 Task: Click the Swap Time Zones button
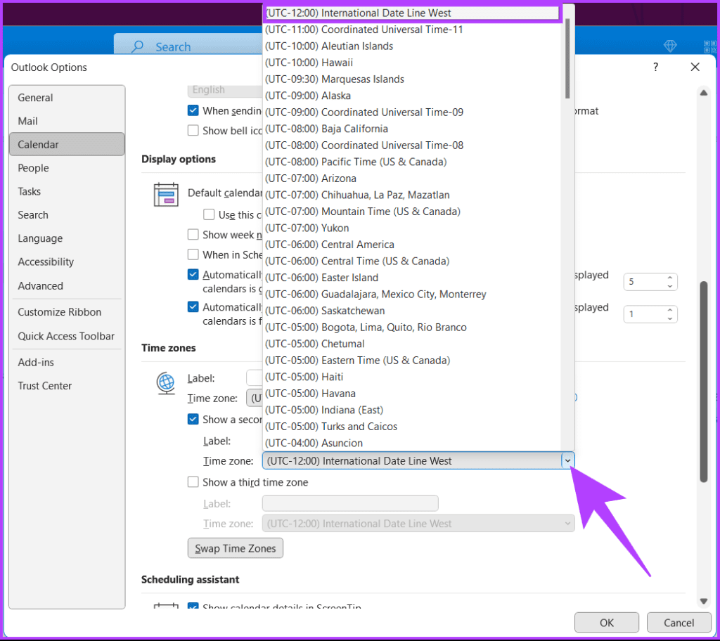click(x=236, y=548)
